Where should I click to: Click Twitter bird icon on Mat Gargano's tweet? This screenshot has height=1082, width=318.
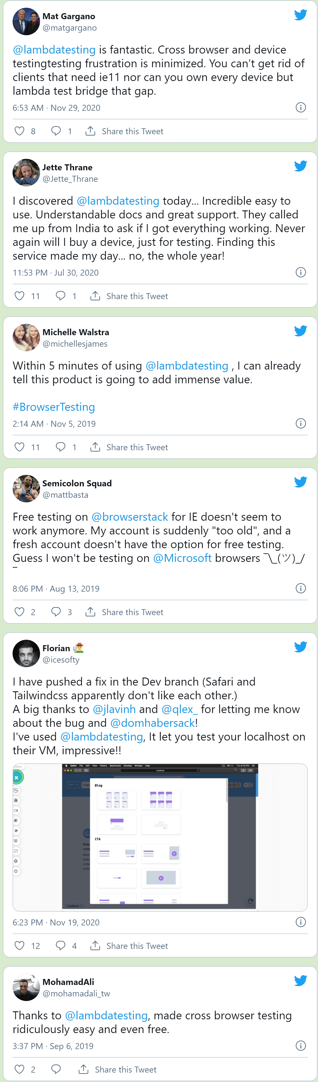[x=300, y=15]
